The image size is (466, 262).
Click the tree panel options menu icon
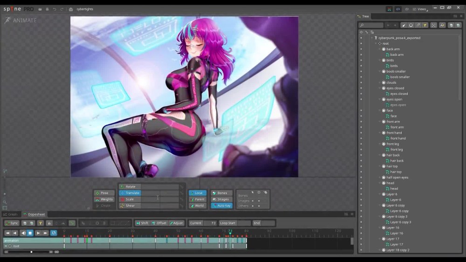461,16
